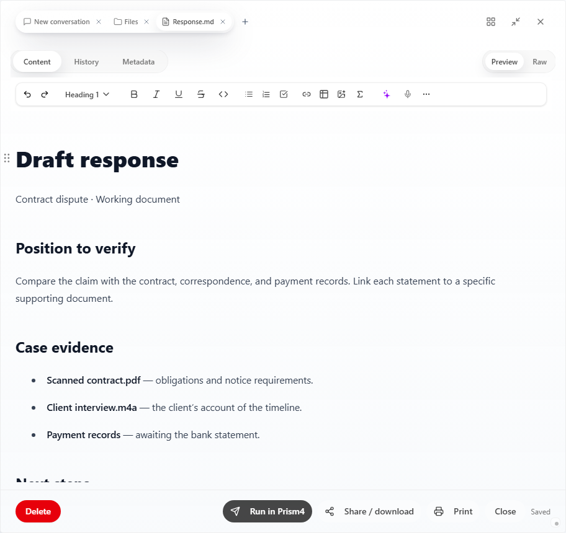Screen dimensions: 566x533
Task: Open the AI sparkle assistant
Action: coord(387,94)
